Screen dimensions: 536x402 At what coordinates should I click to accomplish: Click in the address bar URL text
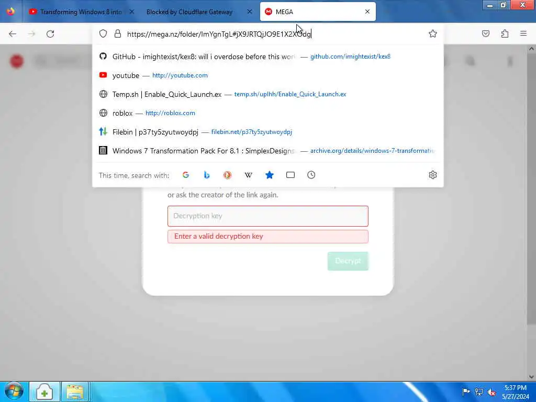[219, 34]
